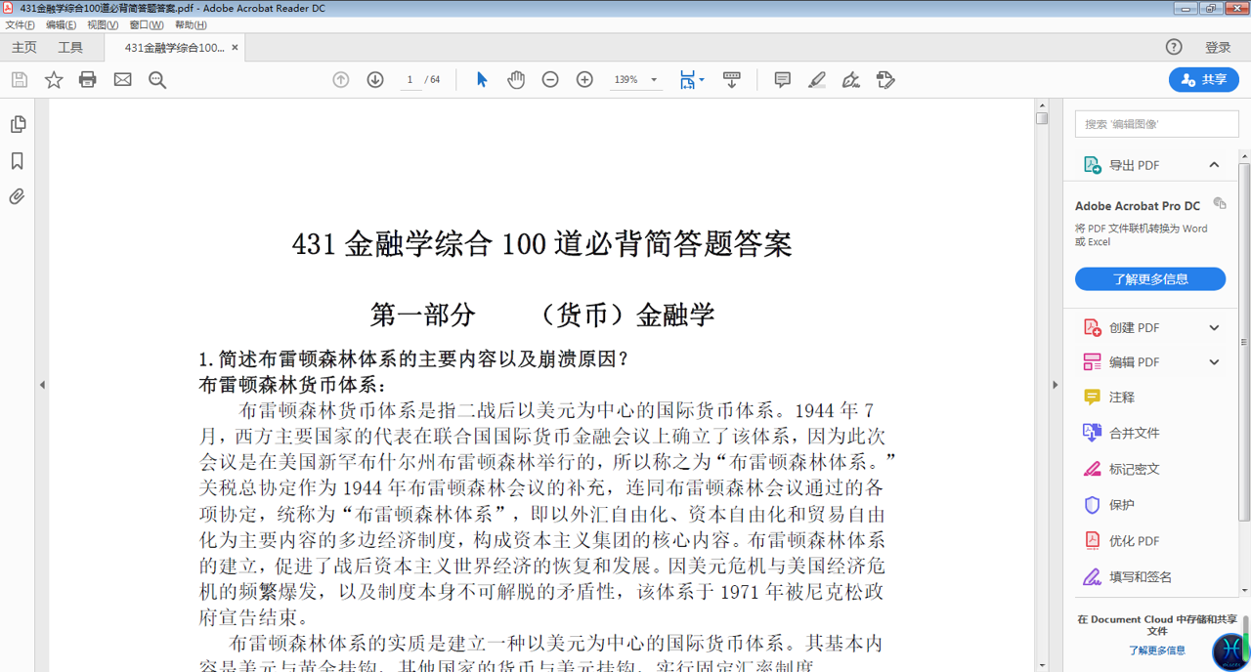Image resolution: width=1251 pixels, height=672 pixels.
Task: Switch to the 主页 tab
Action: tap(24, 48)
